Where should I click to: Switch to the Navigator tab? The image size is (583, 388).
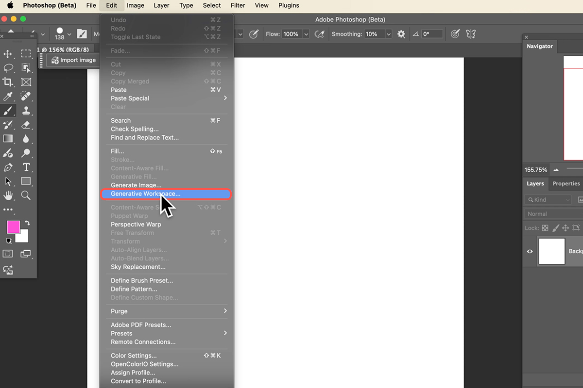click(540, 46)
